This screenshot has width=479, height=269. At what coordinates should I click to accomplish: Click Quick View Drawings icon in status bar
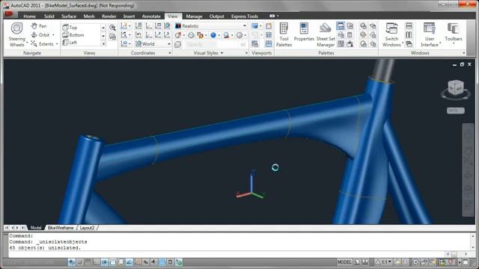pyautogui.click(x=365, y=262)
